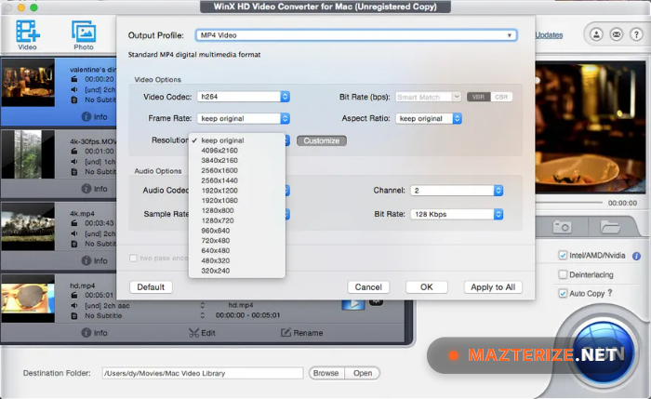Select the 4k.mp4 thumbnail

(x=28, y=226)
